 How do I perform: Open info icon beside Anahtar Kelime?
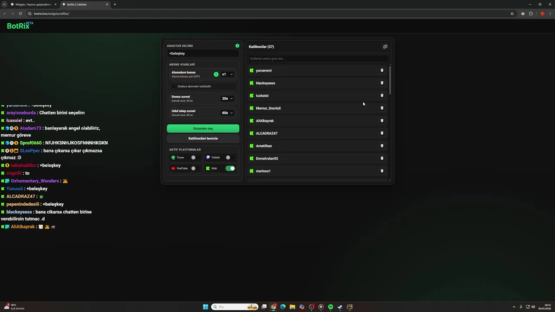point(237,45)
